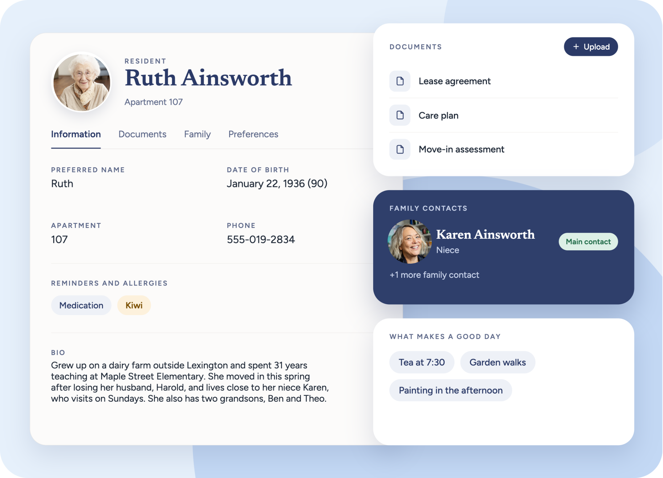Click the Garden walks chip

pyautogui.click(x=498, y=363)
